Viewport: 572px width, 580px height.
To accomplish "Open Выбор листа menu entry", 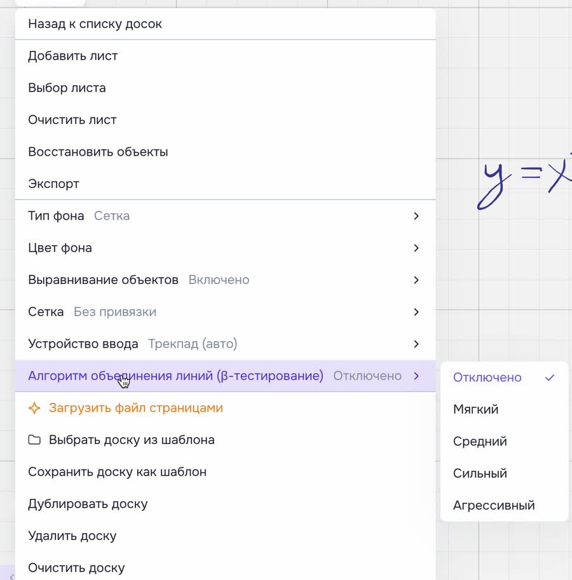I will (x=226, y=88).
